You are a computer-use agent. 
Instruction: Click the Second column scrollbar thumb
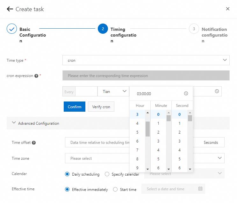tap(190, 118)
